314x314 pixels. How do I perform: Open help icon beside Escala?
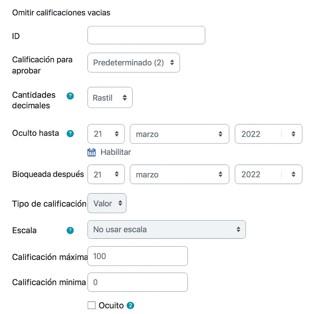(x=70, y=230)
